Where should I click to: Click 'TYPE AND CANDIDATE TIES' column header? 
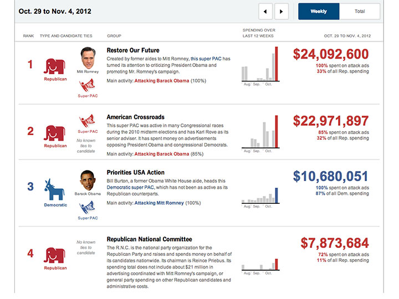(66, 36)
